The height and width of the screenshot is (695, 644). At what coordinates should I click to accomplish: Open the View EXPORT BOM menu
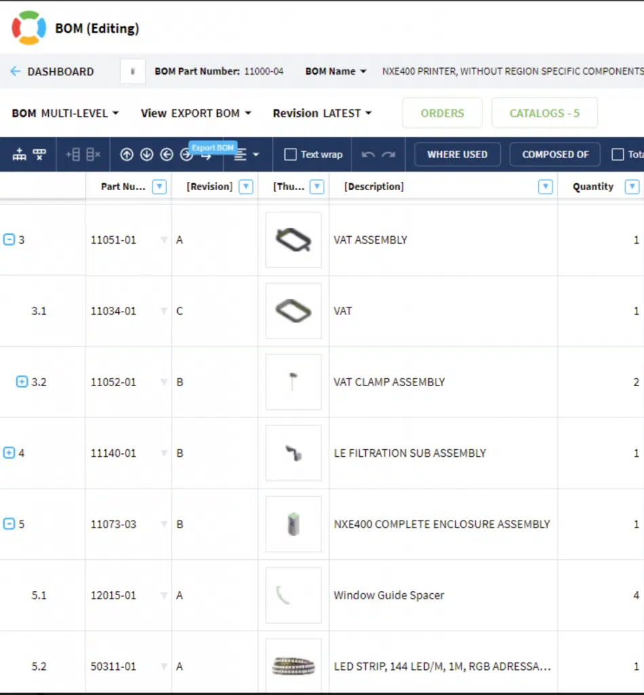(x=196, y=113)
